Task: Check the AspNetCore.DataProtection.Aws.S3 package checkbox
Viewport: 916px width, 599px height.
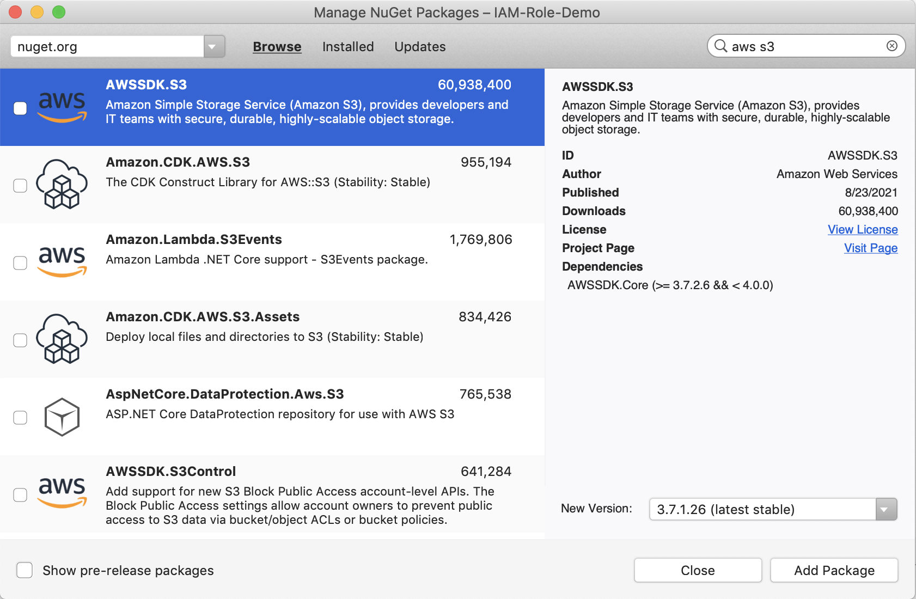Action: pyautogui.click(x=20, y=418)
